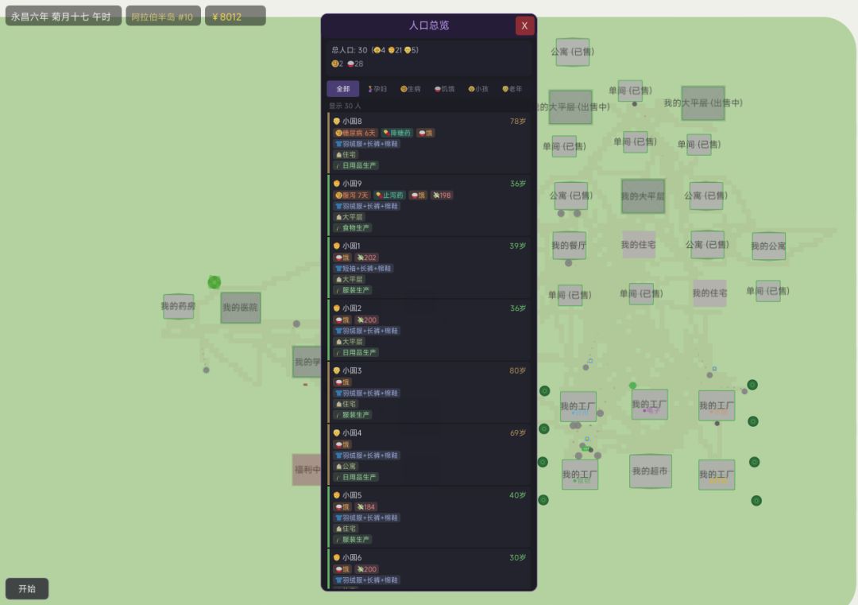Click the face icon beside 小圆2

(x=337, y=308)
